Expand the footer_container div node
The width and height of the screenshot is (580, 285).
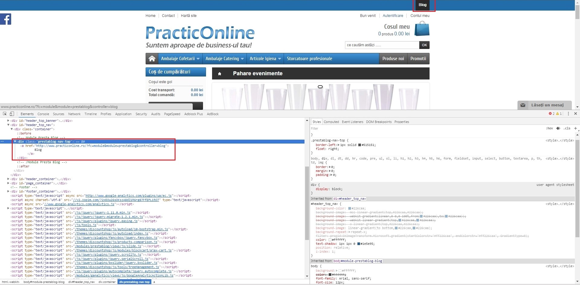click(8, 191)
